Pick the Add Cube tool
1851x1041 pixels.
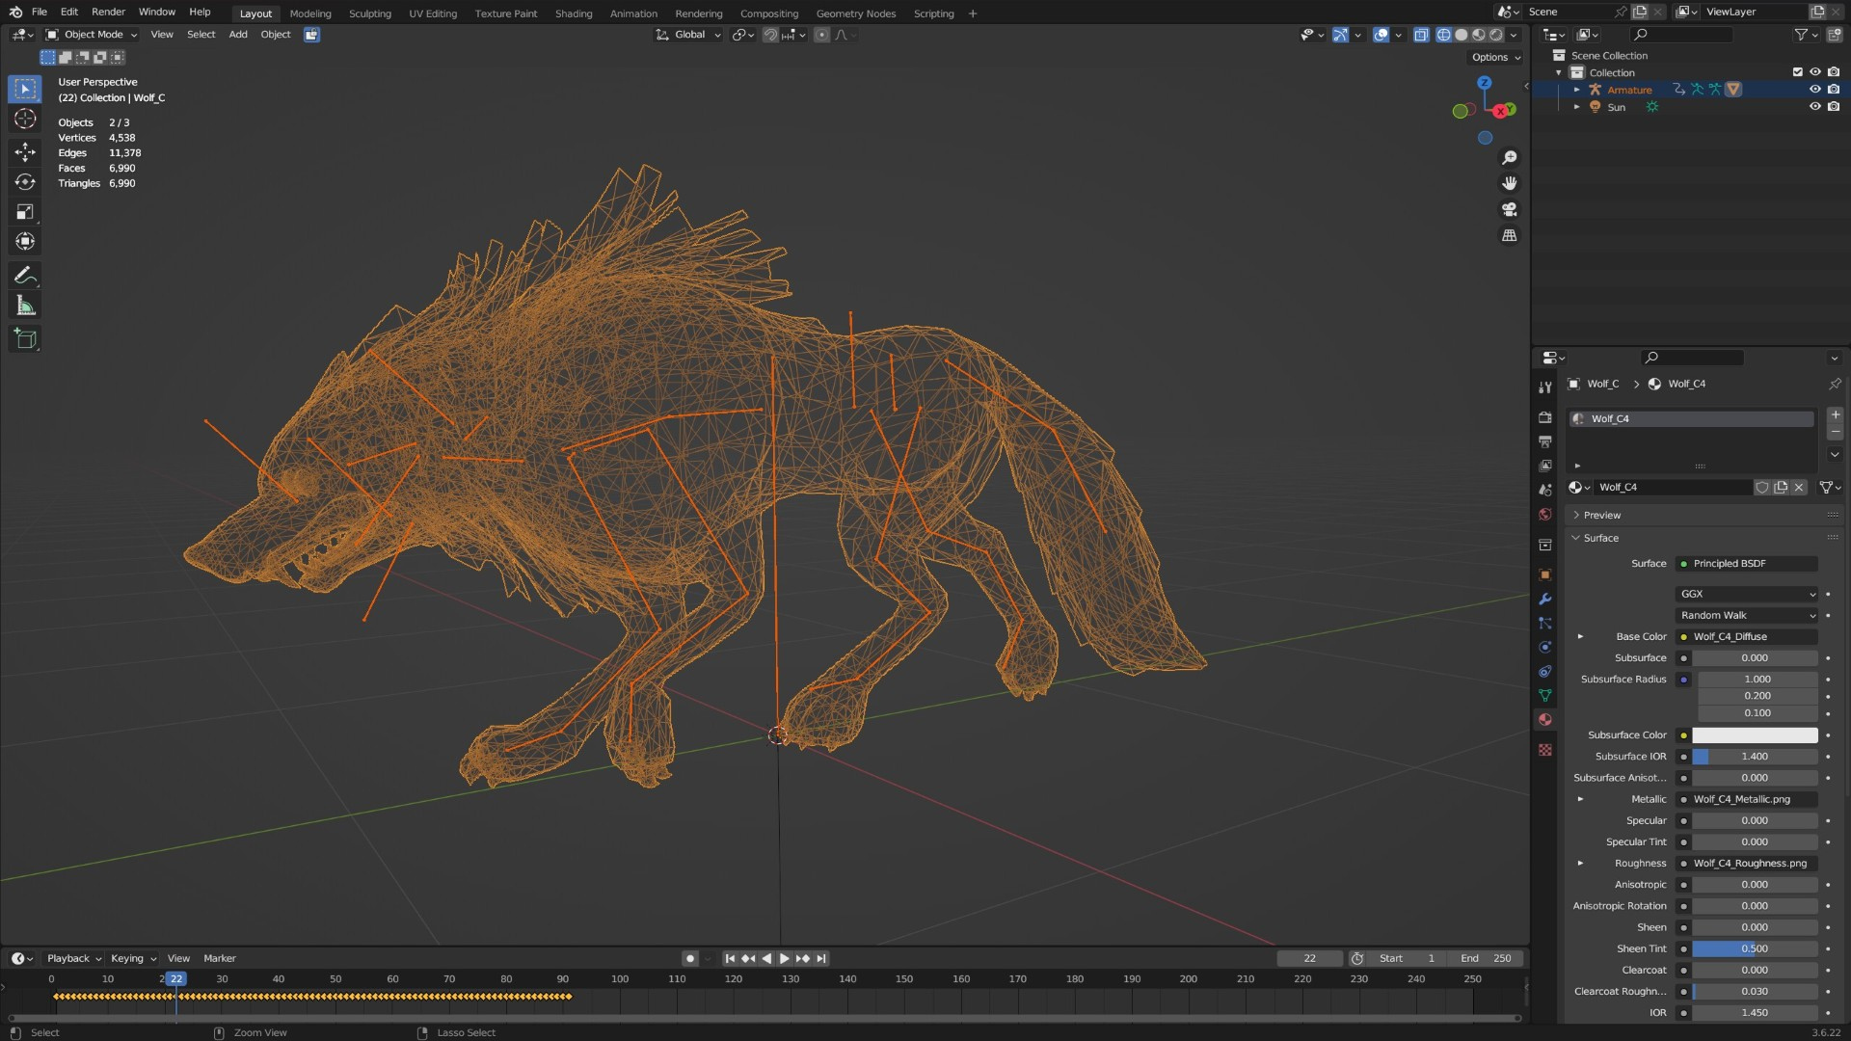(x=25, y=339)
